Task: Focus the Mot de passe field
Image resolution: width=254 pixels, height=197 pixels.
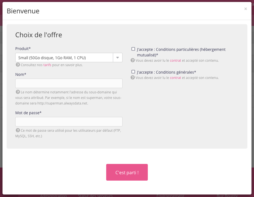Action: (69, 122)
